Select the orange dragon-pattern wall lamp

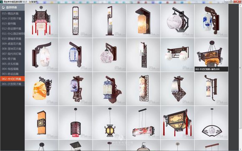[x=42, y=89]
